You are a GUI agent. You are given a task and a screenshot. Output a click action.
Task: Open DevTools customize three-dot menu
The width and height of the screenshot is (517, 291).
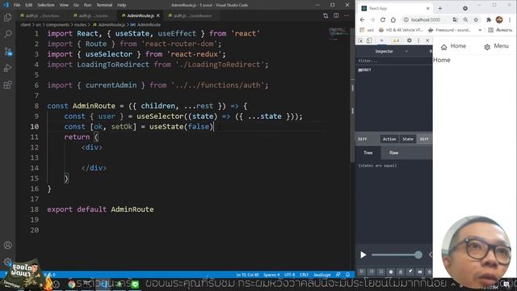[418, 40]
